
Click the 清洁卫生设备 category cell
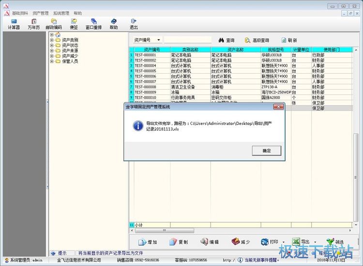pyautogui.click(x=190, y=87)
